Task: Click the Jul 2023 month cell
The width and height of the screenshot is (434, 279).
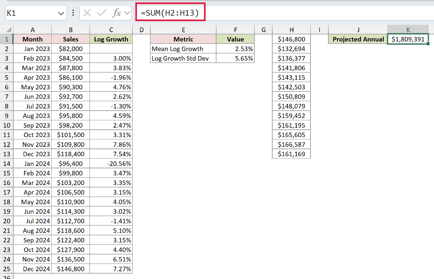Action: pos(33,106)
